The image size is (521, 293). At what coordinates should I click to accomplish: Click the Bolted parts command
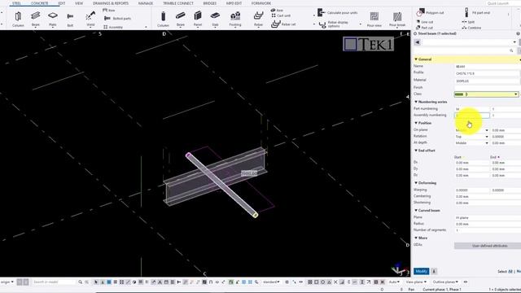pos(117,19)
